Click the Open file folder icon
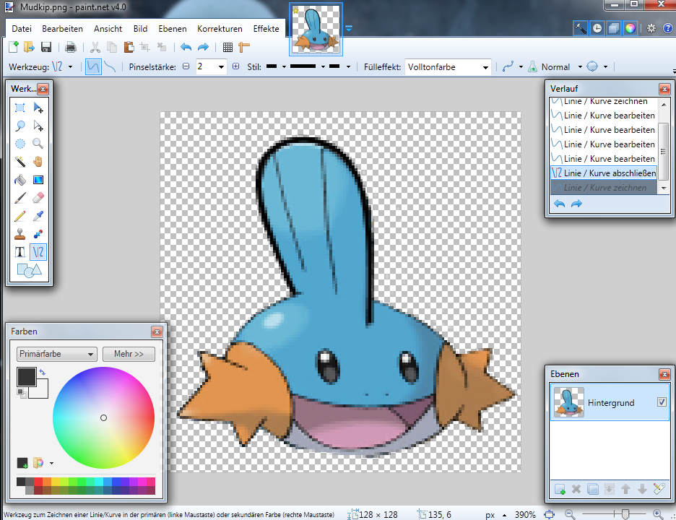Viewport: 676px width, 520px height. pos(29,47)
